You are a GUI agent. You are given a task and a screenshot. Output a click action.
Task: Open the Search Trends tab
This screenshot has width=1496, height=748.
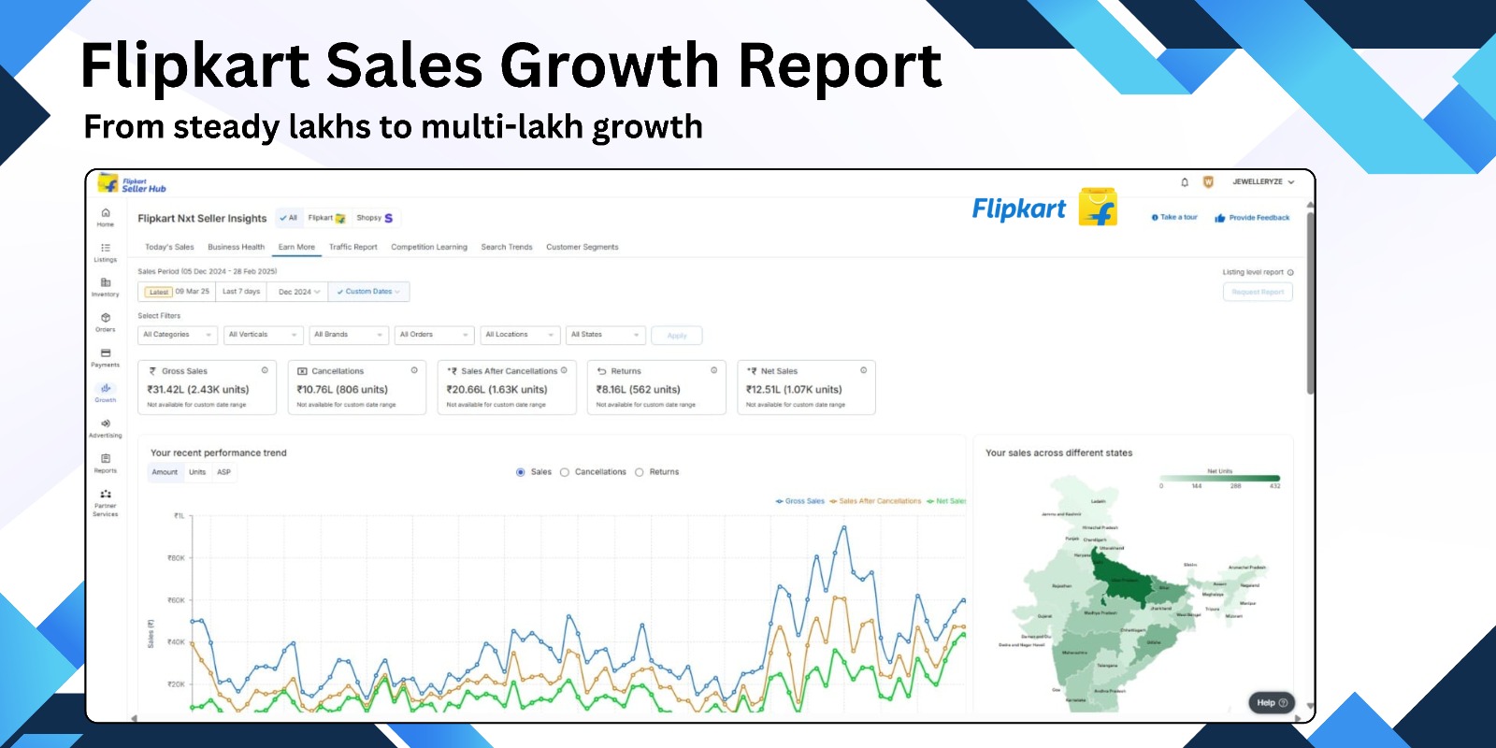click(x=506, y=247)
